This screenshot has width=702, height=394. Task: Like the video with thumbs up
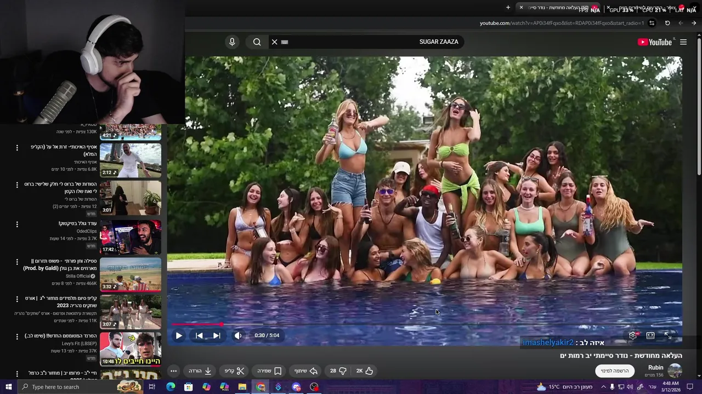tap(365, 371)
